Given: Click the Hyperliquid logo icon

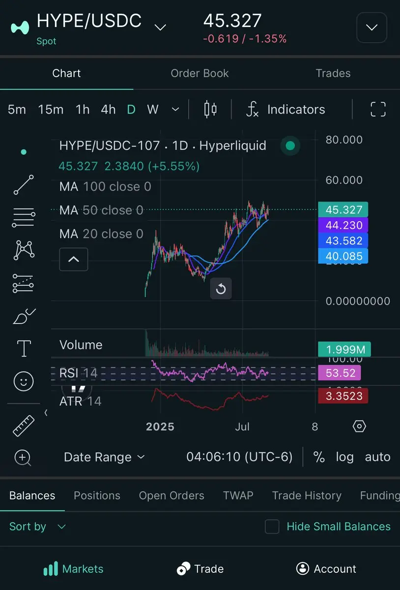Looking at the screenshot, I should click(20, 28).
